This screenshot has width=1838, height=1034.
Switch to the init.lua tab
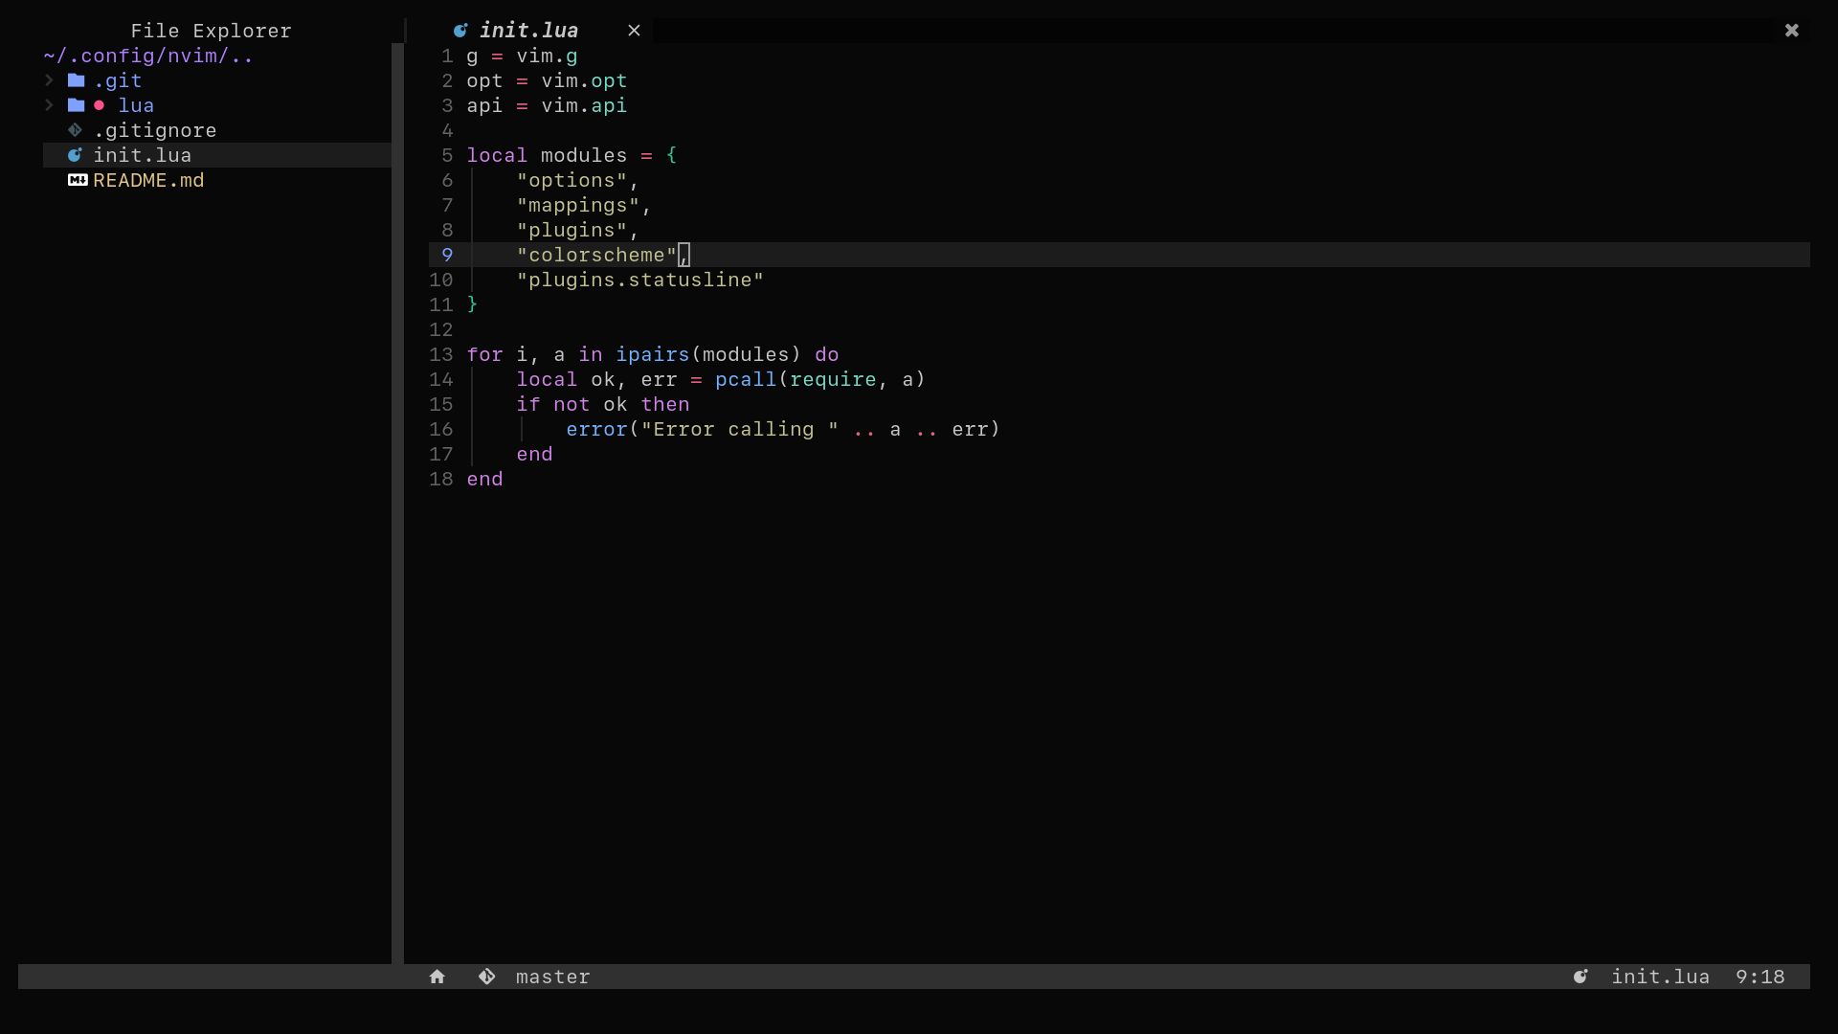[x=527, y=30]
